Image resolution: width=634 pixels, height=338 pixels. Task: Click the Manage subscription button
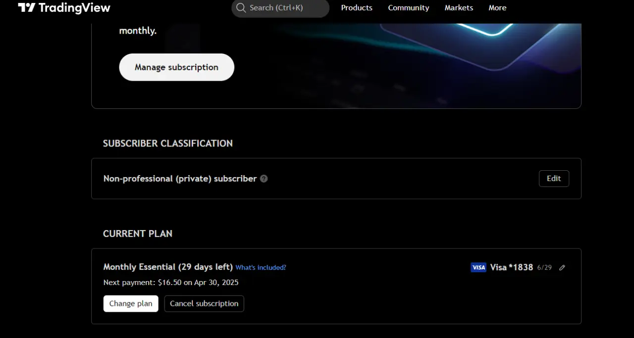click(x=177, y=67)
